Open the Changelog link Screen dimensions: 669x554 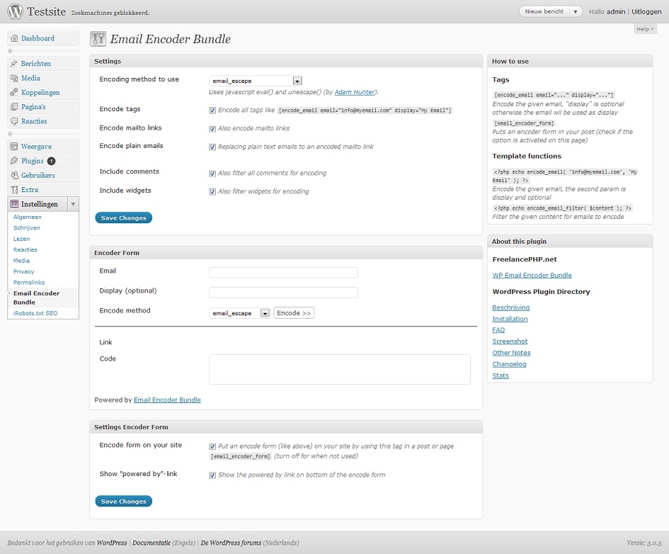pyautogui.click(x=509, y=364)
